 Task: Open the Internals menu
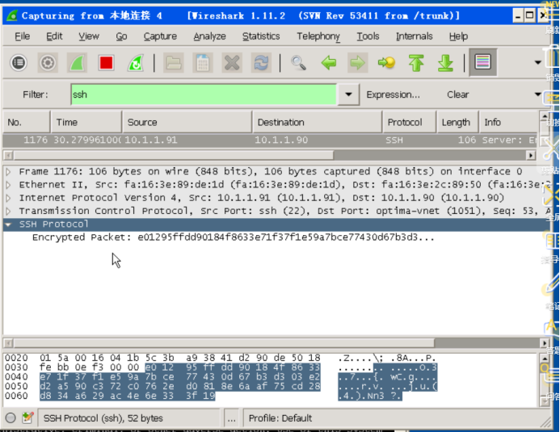415,36
